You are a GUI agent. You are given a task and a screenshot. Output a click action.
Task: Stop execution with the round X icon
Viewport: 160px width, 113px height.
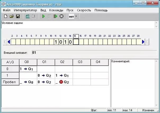pos(61,16)
